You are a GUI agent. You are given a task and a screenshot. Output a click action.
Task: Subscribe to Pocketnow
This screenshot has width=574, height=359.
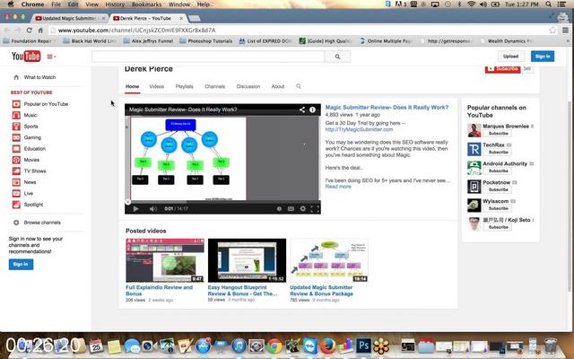click(498, 189)
